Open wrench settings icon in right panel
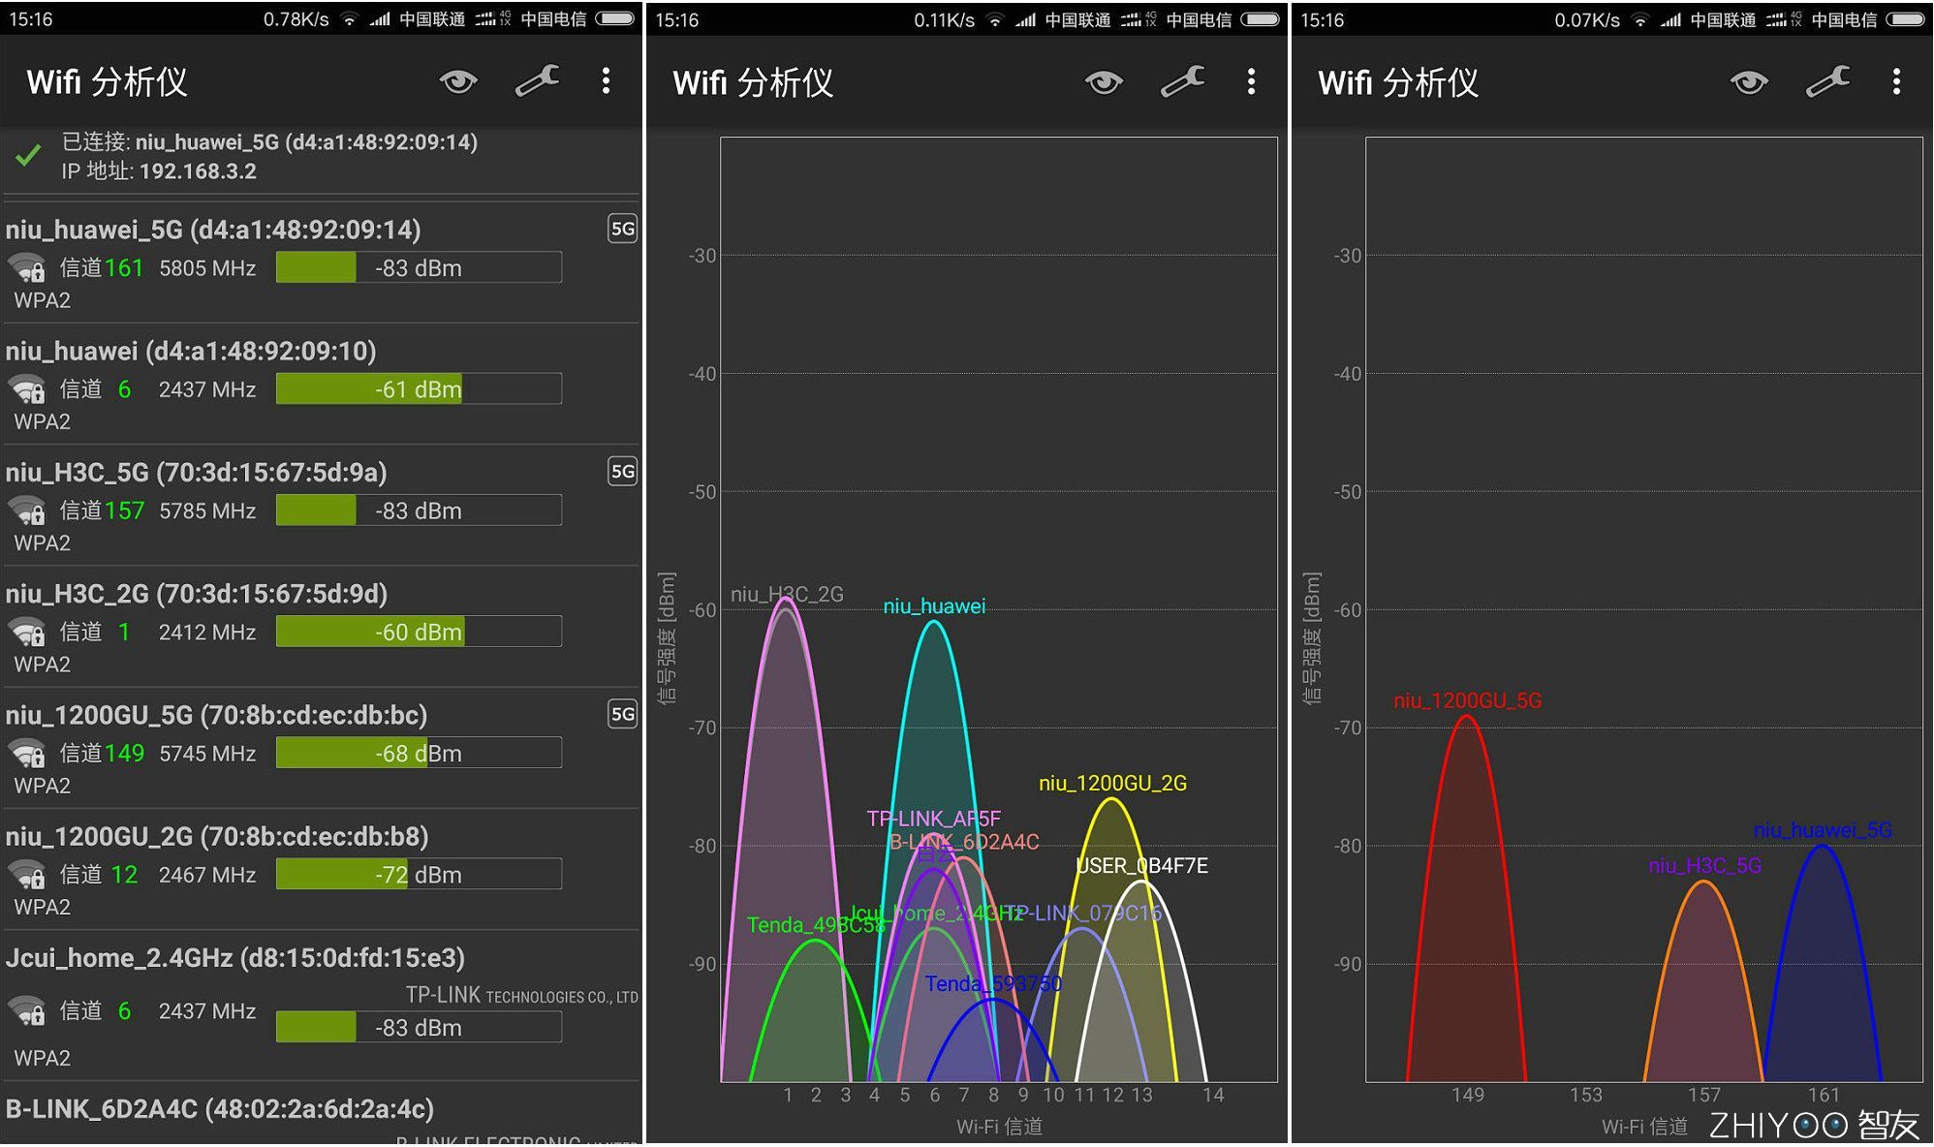1934x1147 pixels. pyautogui.click(x=1828, y=82)
